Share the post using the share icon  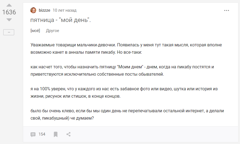pyautogui.click(x=68, y=134)
